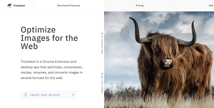
Task: Click the cow's left horn tip
Action: pos(131,18)
